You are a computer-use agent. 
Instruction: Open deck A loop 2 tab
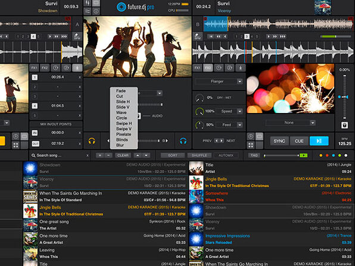[66, 68]
